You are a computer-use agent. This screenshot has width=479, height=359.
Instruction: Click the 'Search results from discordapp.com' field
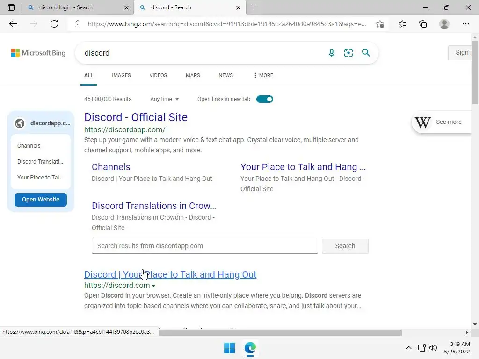pos(205,246)
